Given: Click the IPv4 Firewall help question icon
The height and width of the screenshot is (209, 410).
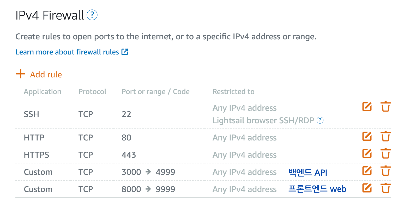Looking at the screenshot, I should [92, 15].
